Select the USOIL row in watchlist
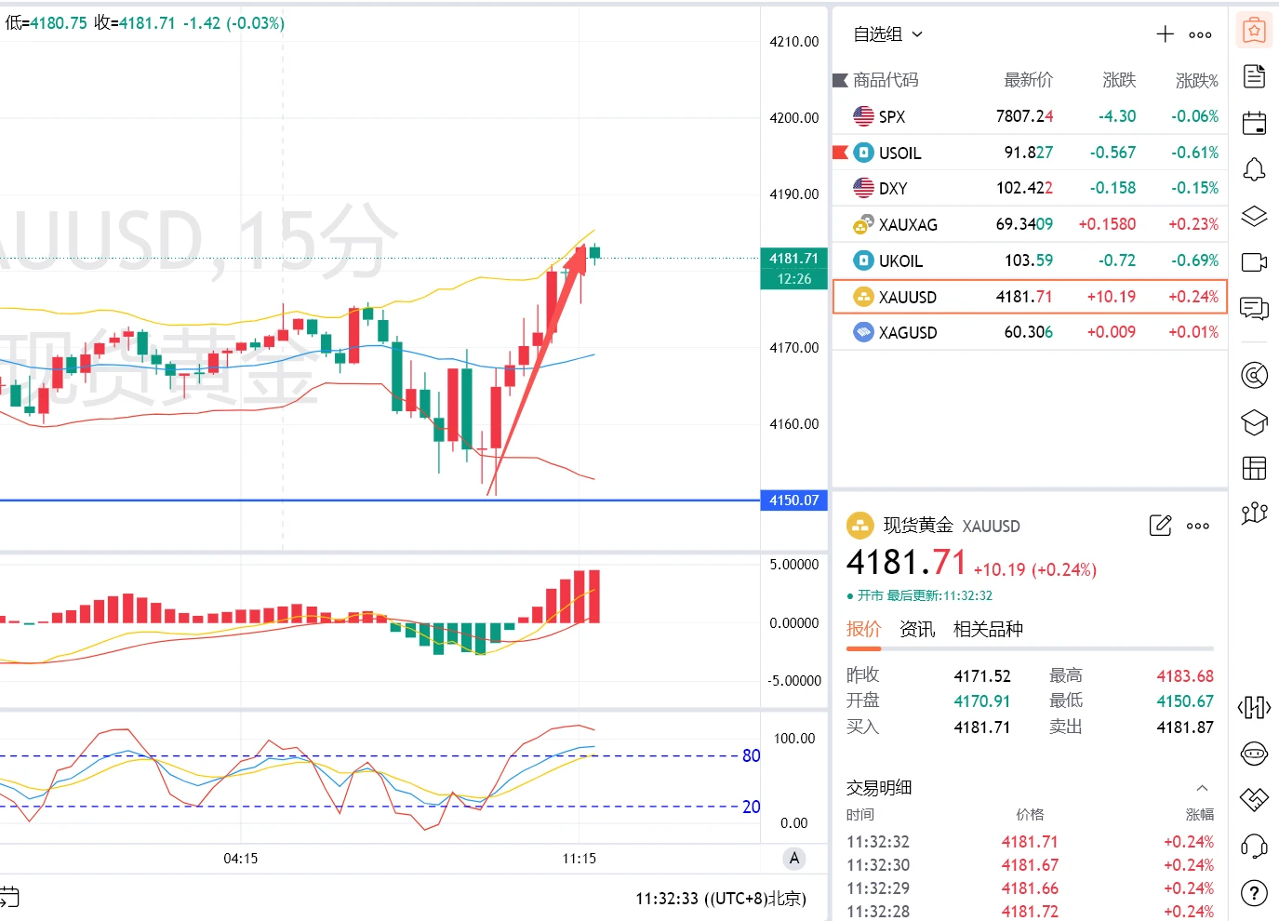 tap(1030, 153)
